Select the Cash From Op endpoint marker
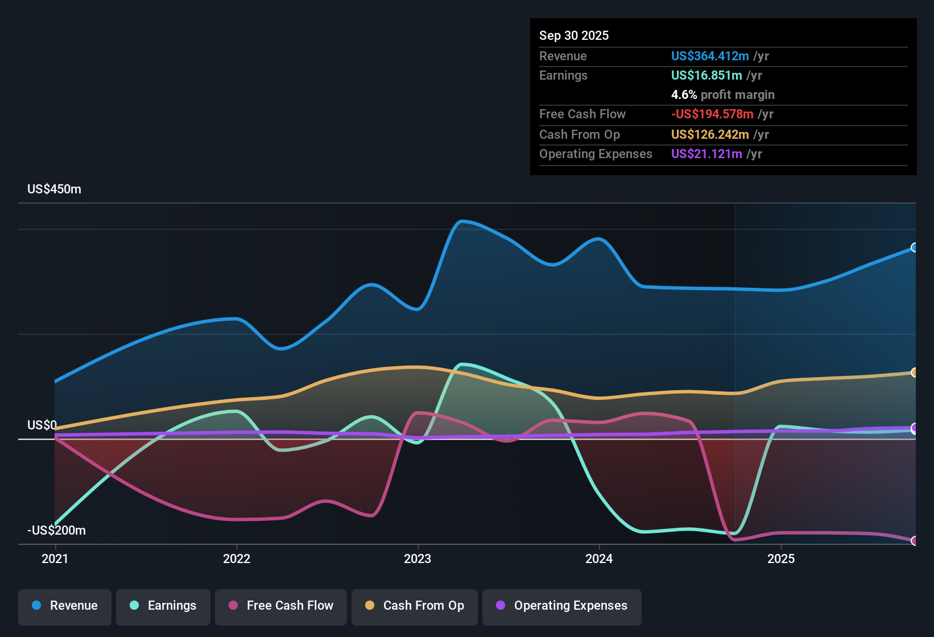The image size is (934, 637). 914,373
